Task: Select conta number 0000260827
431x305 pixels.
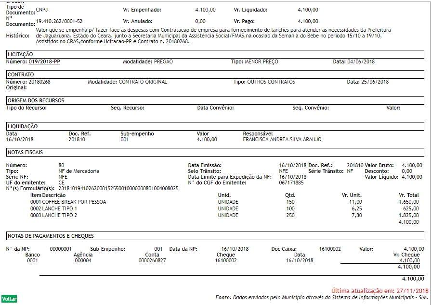Action: coord(152,260)
